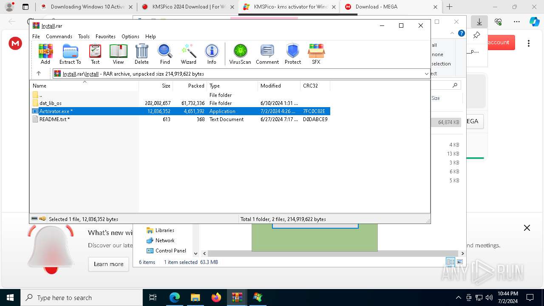Open browser downloads icon
Image resolution: width=544 pixels, height=306 pixels.
pos(479,22)
